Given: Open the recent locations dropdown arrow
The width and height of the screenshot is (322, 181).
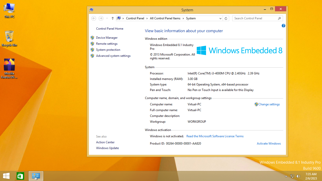Looking at the screenshot, I should click(107, 18).
